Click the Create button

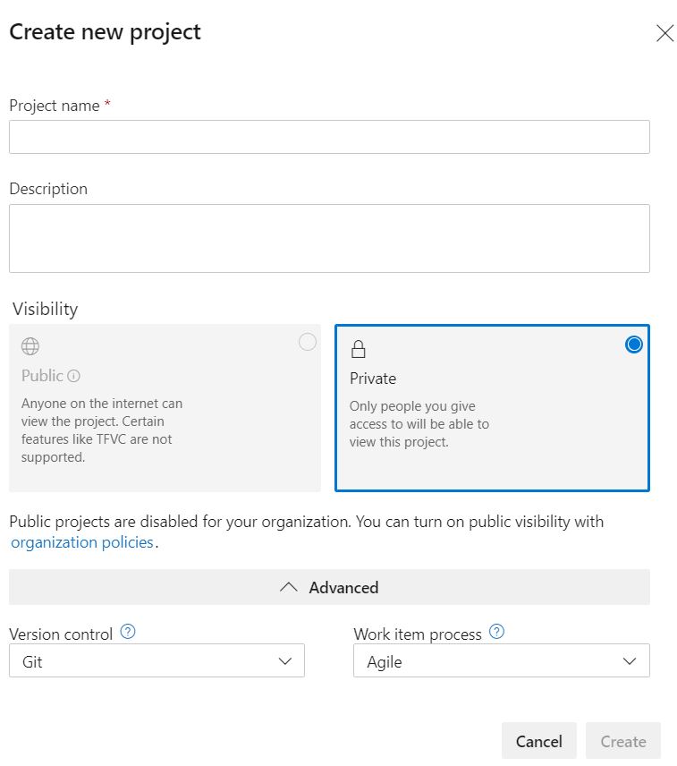(622, 741)
